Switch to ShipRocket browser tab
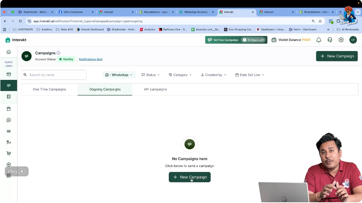Image resolution: width=362 pixels, height=203 pixels. 36,12
